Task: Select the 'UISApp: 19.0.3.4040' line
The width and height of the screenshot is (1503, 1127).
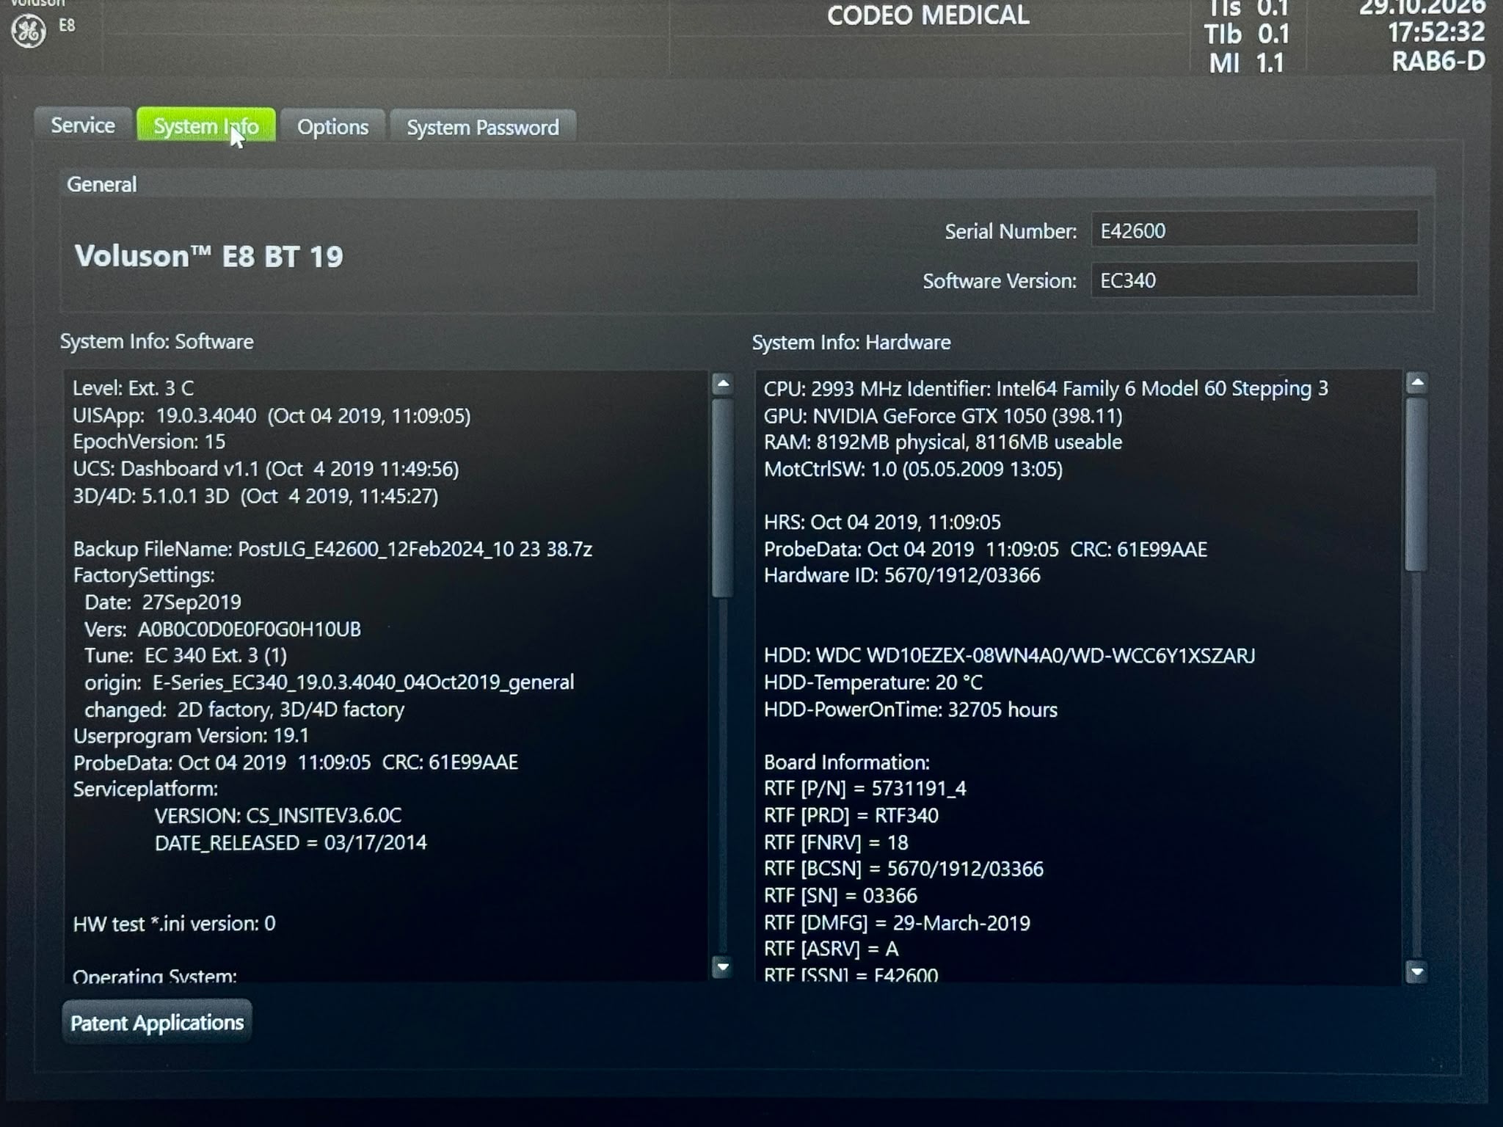Action: coord(272,416)
